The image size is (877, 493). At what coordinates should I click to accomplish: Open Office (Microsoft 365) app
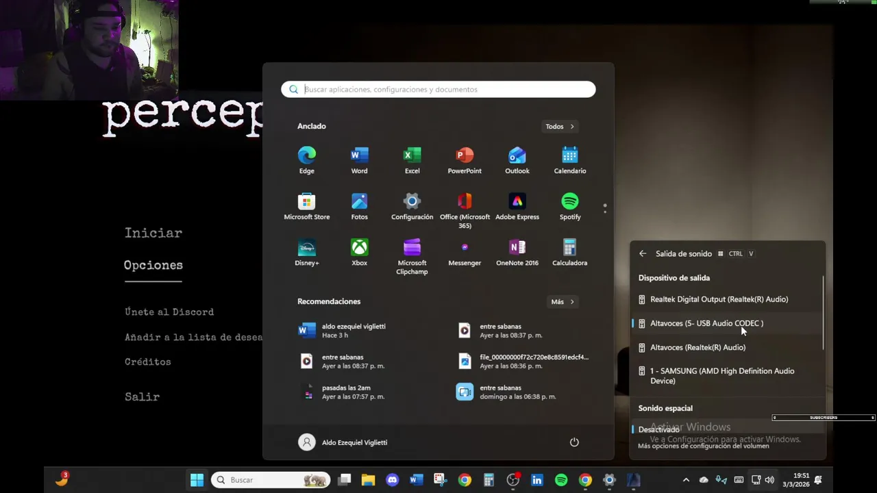click(x=465, y=210)
